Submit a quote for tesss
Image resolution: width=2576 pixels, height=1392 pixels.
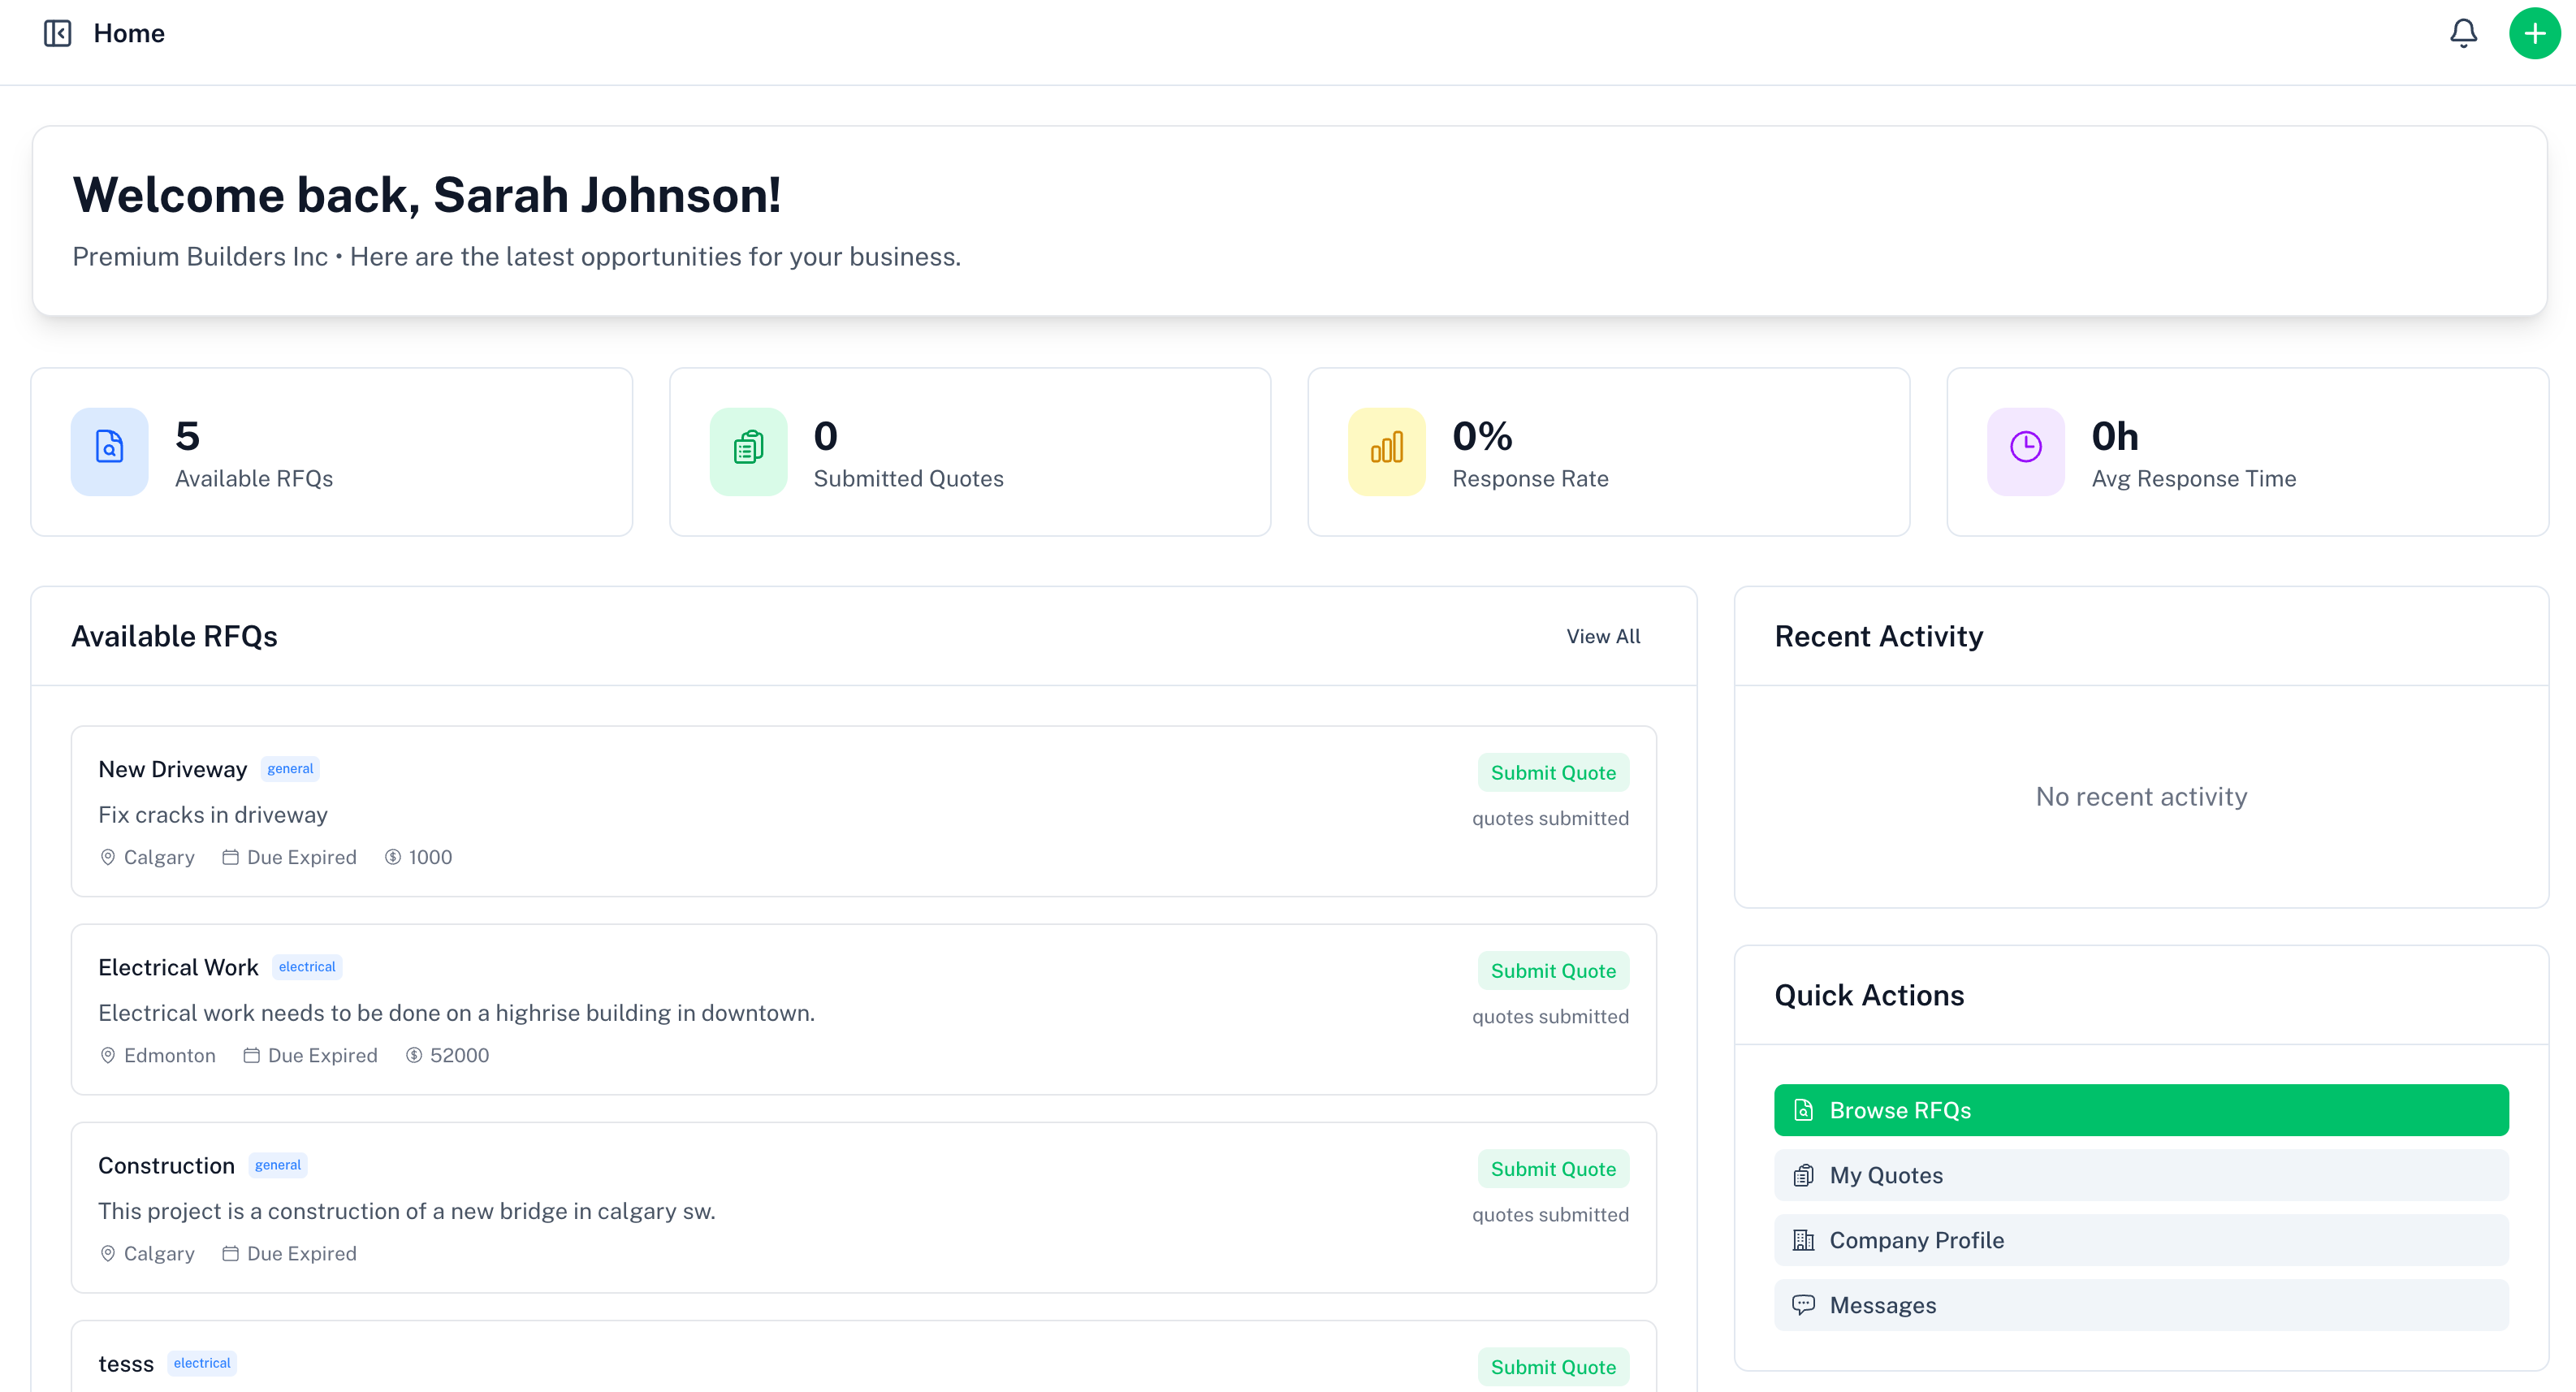1553,1366
